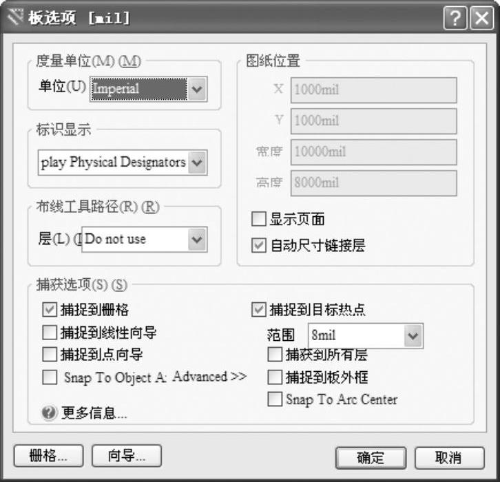Click the 栅格... button
The width and height of the screenshot is (500, 482).
coord(48,456)
